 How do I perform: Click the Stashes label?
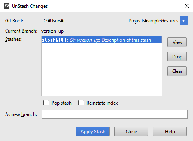coord(13,39)
